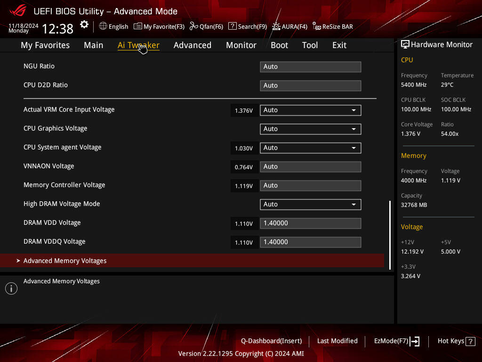Screen dimensions: 482x362
Task: Click the Capacity 32768 MB value
Action: coord(414,205)
